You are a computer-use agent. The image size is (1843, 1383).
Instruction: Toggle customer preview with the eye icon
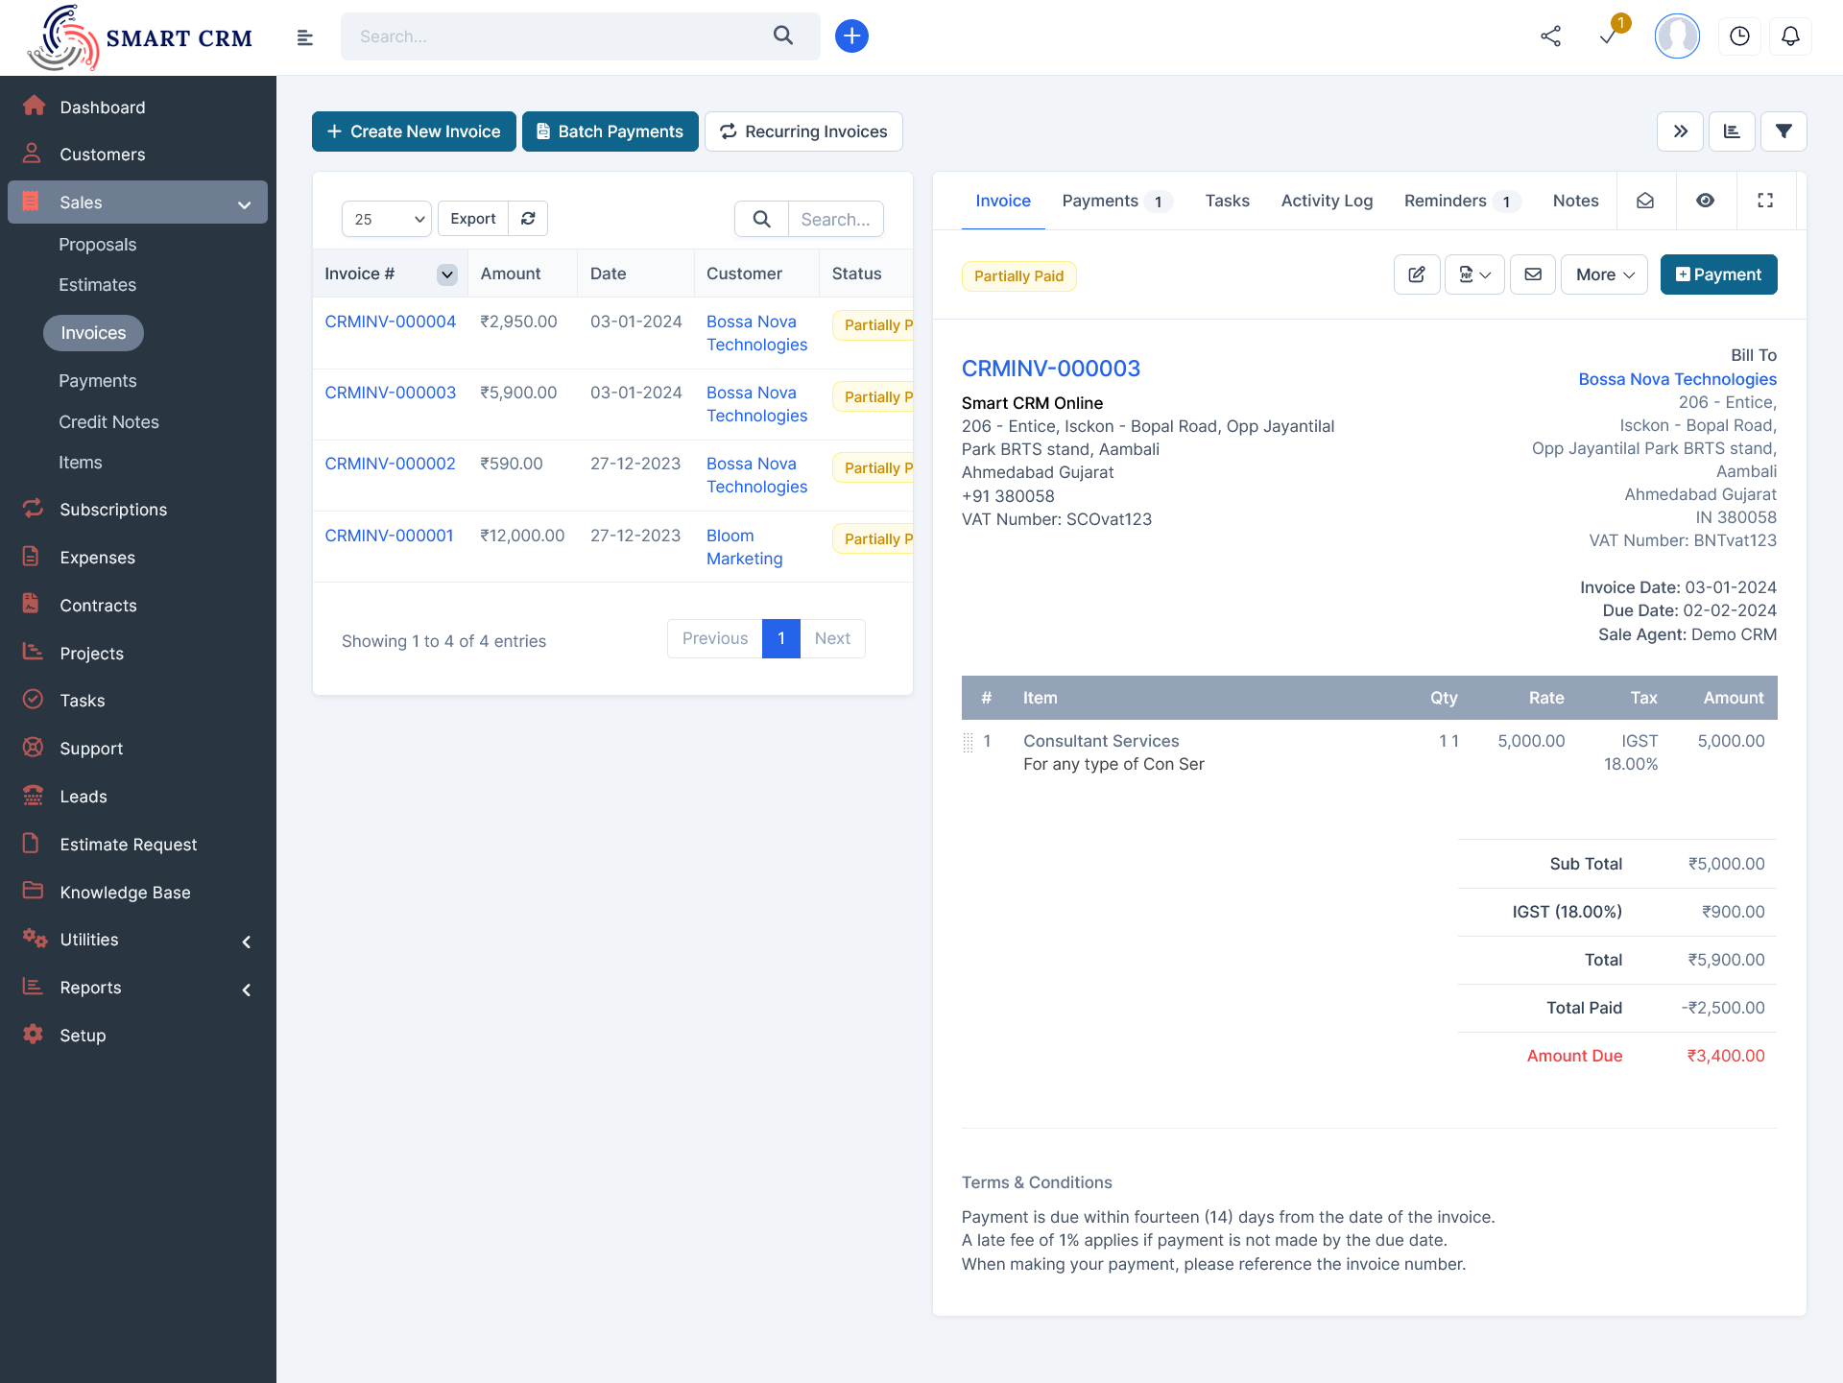1706,201
